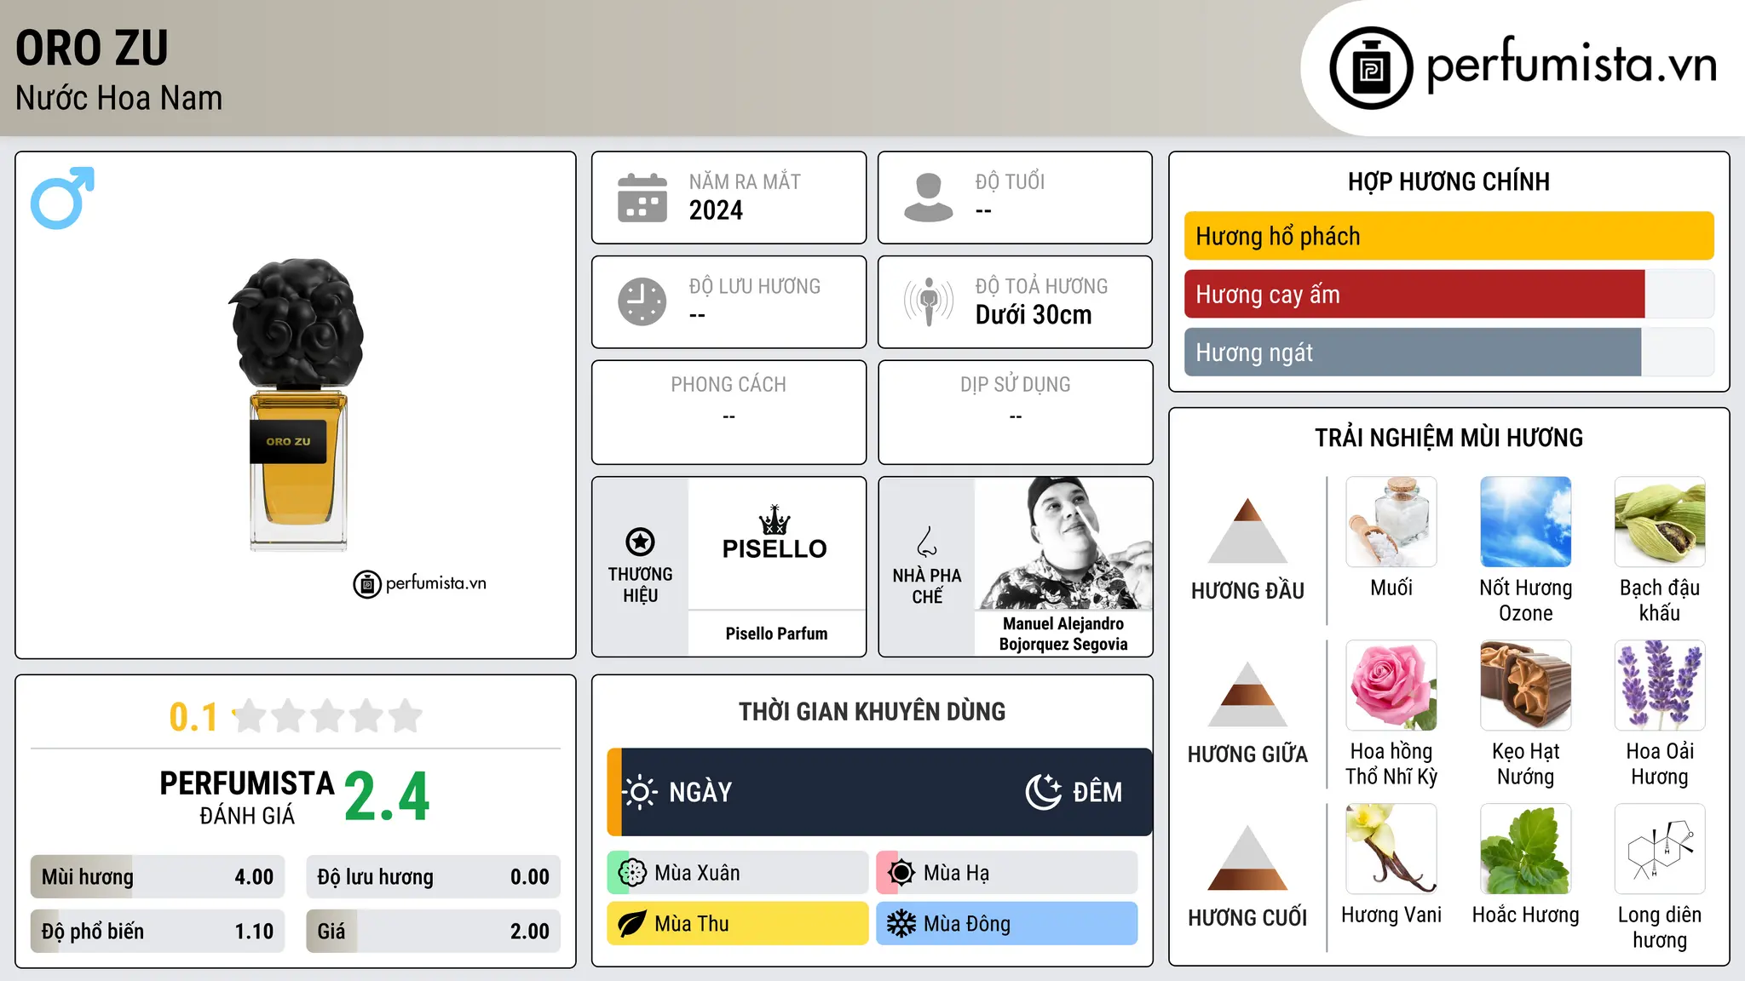The width and height of the screenshot is (1745, 981).
Task: Select the Hoa Oải Hương lavender image
Action: tap(1660, 686)
